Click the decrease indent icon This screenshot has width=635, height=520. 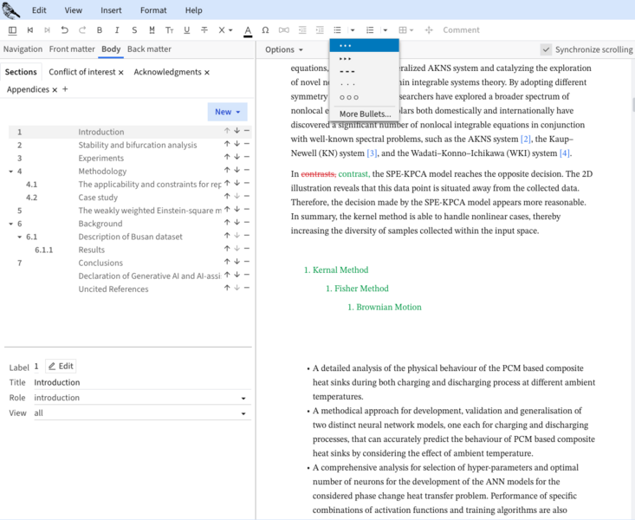click(x=302, y=30)
